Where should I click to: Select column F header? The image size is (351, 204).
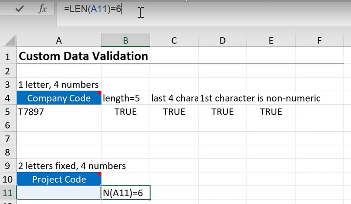319,41
